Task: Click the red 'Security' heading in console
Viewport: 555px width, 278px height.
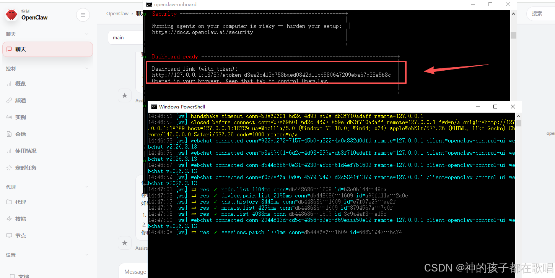Action: tap(164, 14)
